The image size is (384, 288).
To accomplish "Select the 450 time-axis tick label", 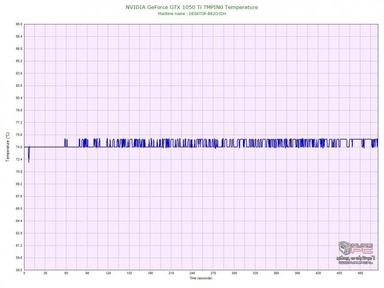I will tap(339, 273).
